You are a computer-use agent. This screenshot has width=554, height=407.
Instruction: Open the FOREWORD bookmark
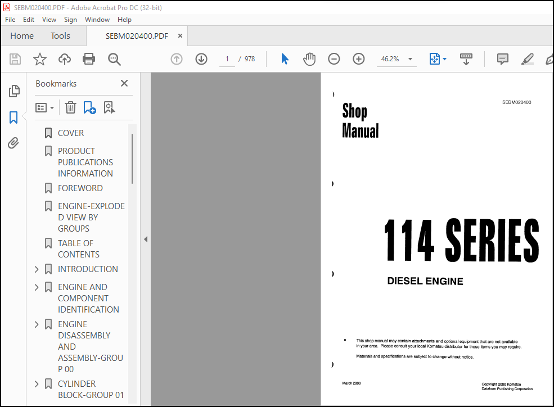pos(80,188)
